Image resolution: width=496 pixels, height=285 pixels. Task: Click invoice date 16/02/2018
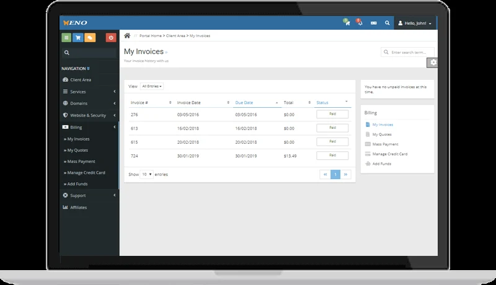[x=188, y=128]
